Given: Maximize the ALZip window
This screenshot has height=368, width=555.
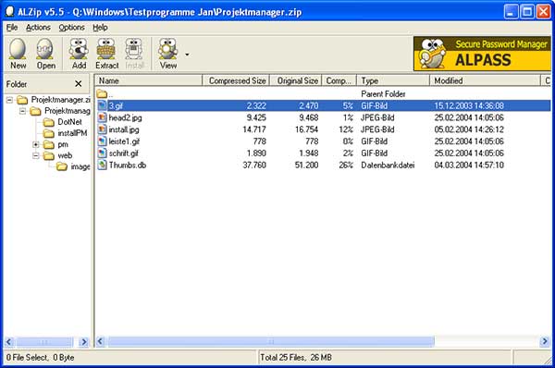Looking at the screenshot, I should tap(527, 12).
